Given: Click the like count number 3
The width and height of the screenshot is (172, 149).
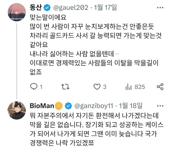Looking at the screenshot, I should point(105,87).
